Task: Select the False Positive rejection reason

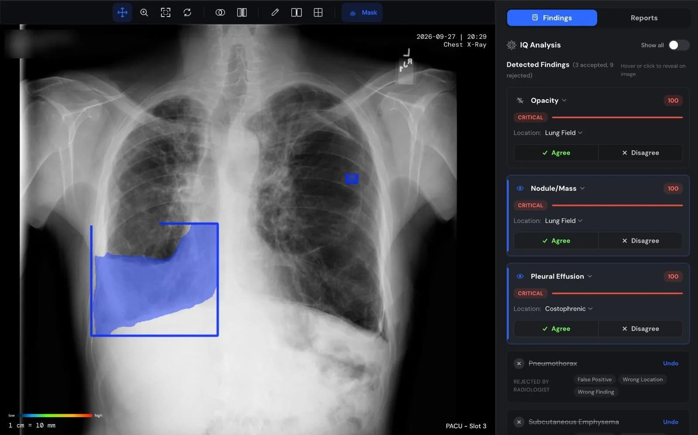Action: tap(595, 380)
